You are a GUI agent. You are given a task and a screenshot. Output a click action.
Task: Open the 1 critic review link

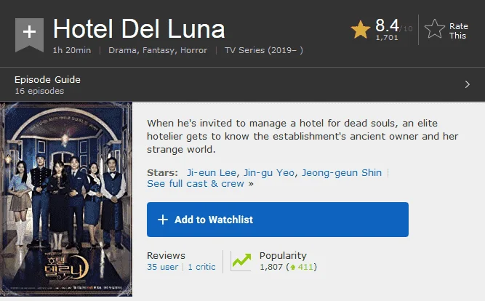pos(201,267)
